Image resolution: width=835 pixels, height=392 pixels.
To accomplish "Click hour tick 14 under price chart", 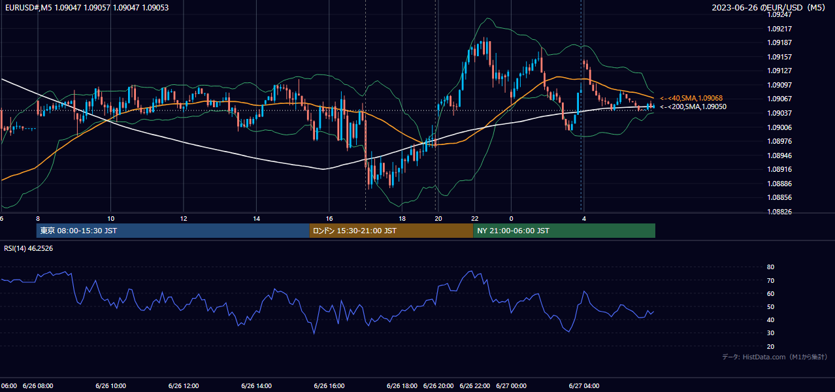I will pos(257,219).
